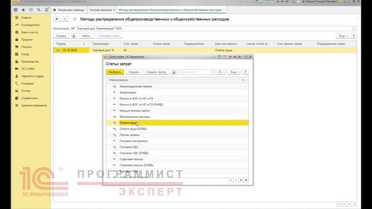
Task: Toggle the Организация filter checkbox
Action: point(73,28)
